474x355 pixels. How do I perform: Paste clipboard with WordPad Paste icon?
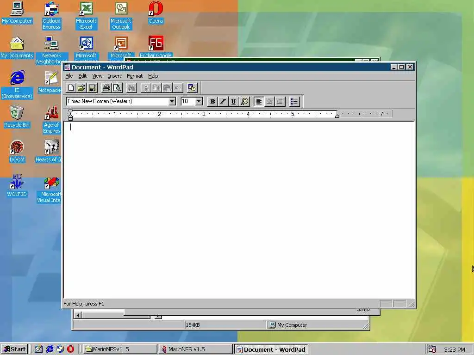(167, 88)
